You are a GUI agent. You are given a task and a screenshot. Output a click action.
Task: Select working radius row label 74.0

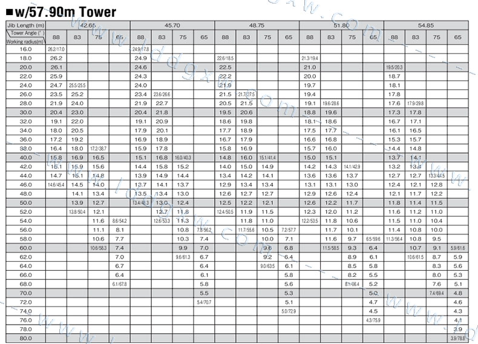(25, 311)
